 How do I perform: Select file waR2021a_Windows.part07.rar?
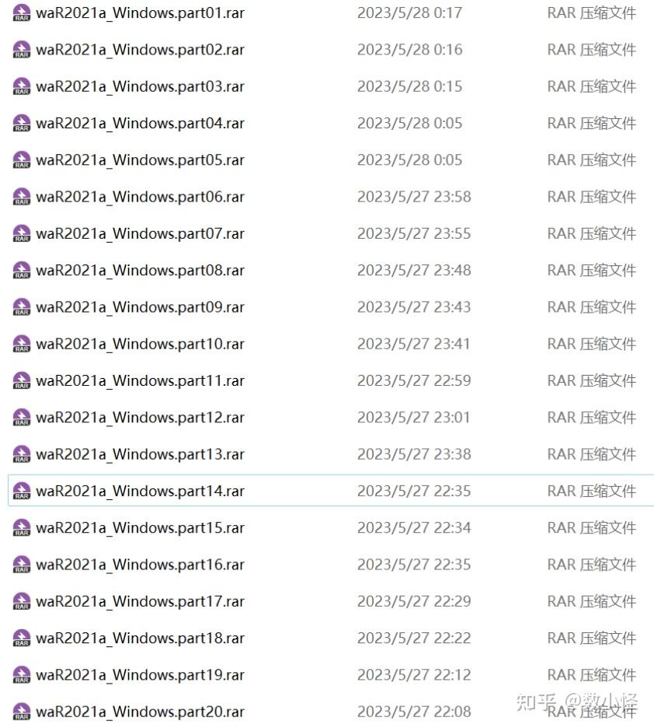point(140,233)
